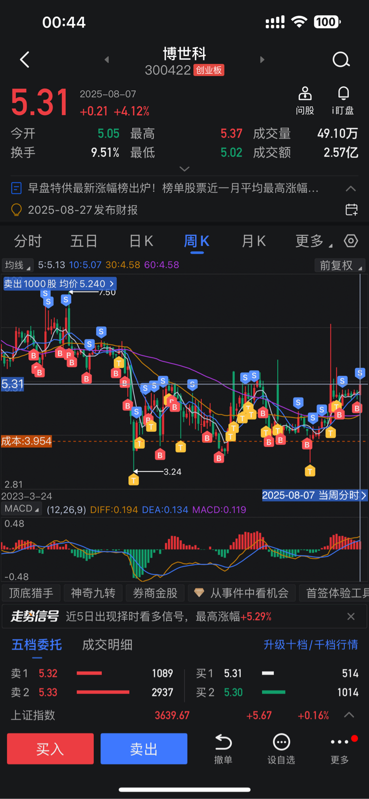This screenshot has width=369, height=799.
Task: Open 升级十档/千档行情 link
Action: 311,645
